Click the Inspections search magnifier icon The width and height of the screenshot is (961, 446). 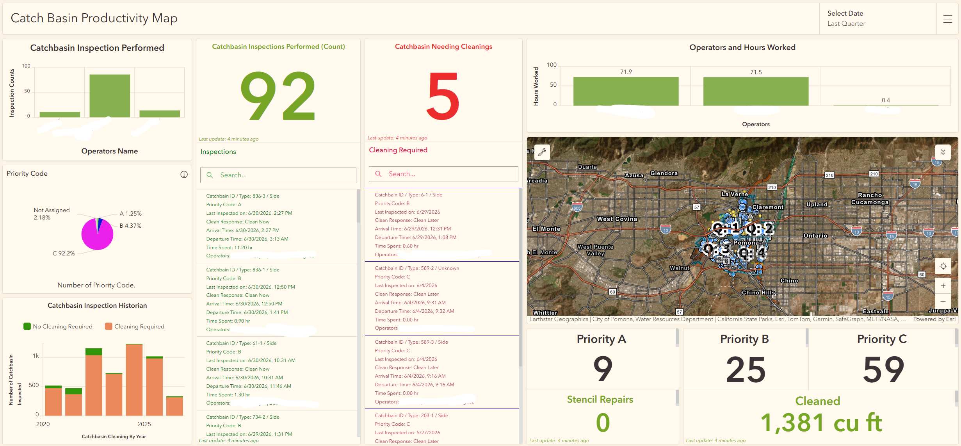[x=210, y=175]
